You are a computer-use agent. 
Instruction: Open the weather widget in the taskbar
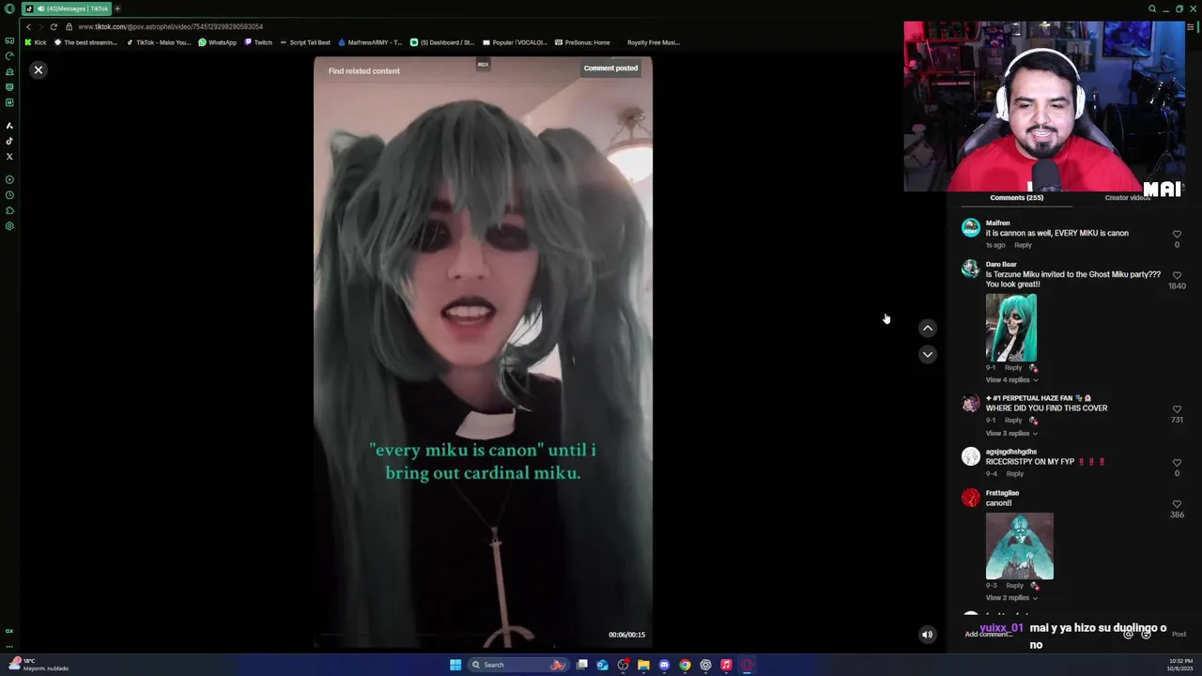click(x=38, y=665)
